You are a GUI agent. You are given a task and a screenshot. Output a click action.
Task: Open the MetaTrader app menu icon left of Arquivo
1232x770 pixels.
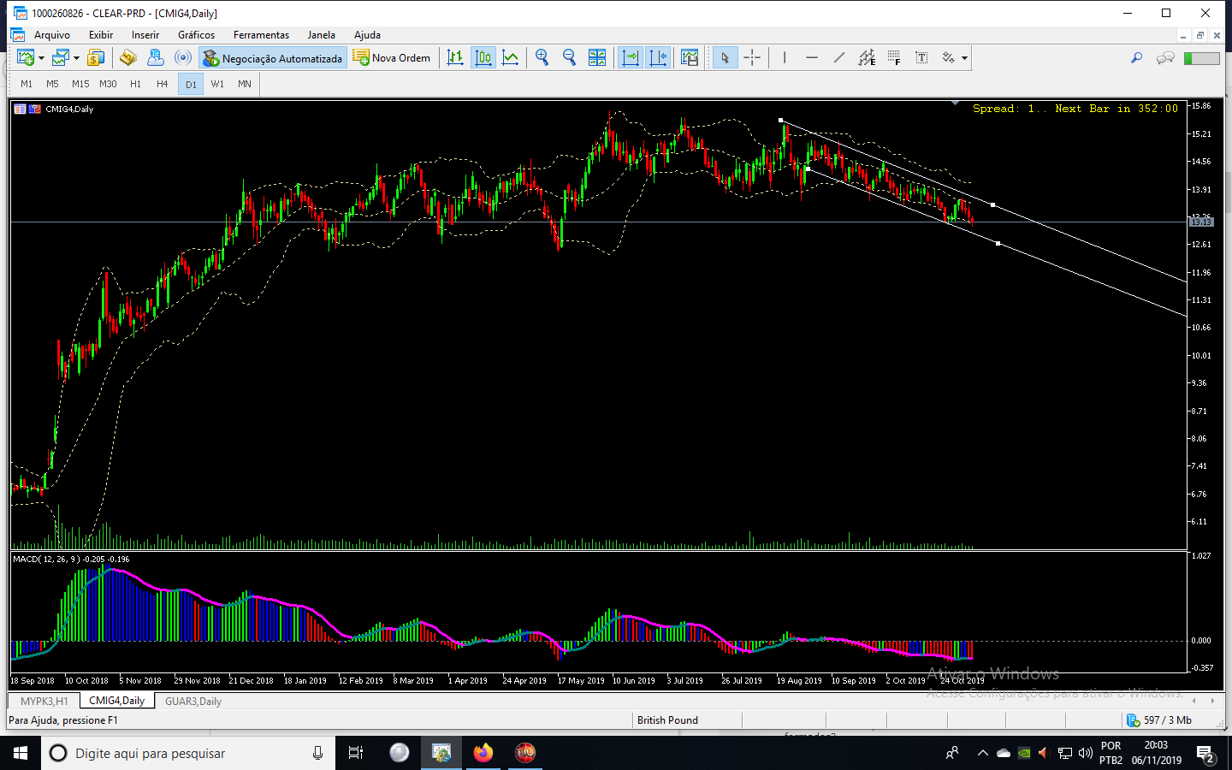point(17,35)
